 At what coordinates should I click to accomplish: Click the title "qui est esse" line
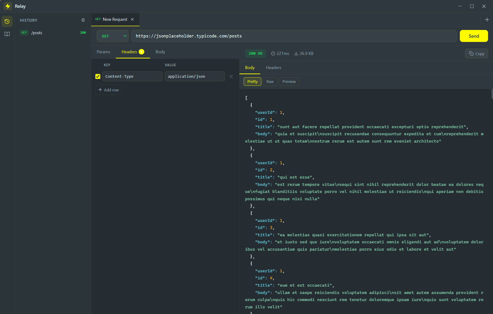click(x=285, y=177)
